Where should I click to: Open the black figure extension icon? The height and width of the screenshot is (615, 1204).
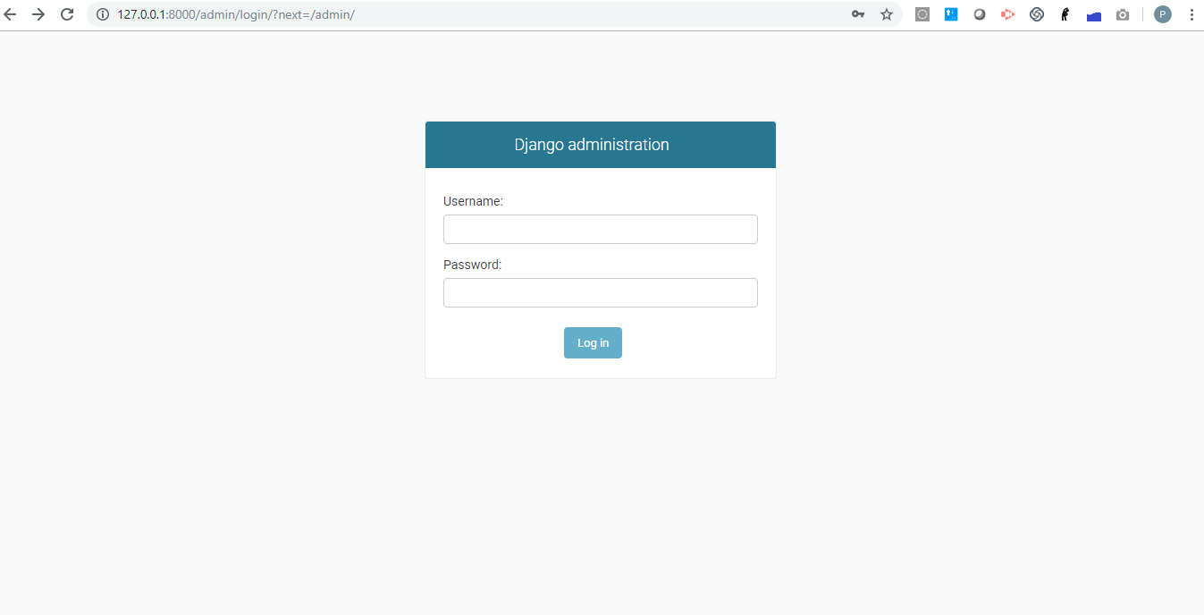pos(1065,14)
